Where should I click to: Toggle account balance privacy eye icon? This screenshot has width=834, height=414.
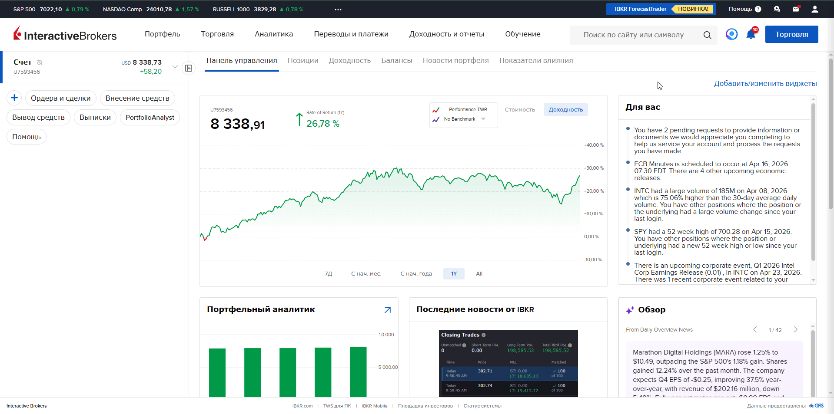pyautogui.click(x=40, y=62)
